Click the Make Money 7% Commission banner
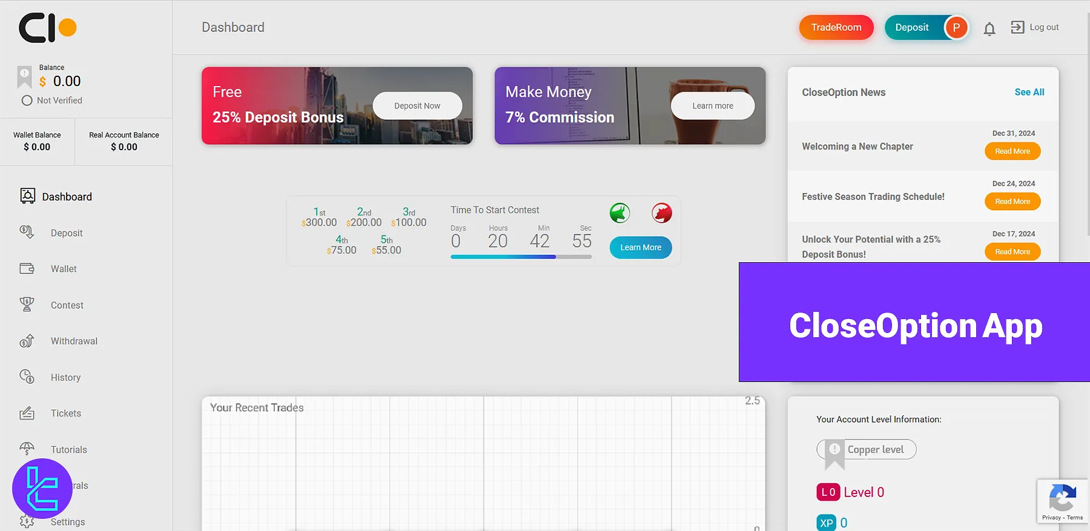 (x=630, y=105)
